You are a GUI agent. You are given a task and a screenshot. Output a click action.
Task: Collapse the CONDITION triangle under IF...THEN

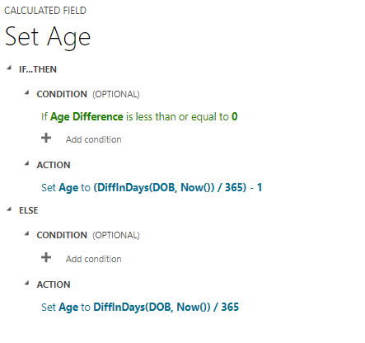pos(26,92)
